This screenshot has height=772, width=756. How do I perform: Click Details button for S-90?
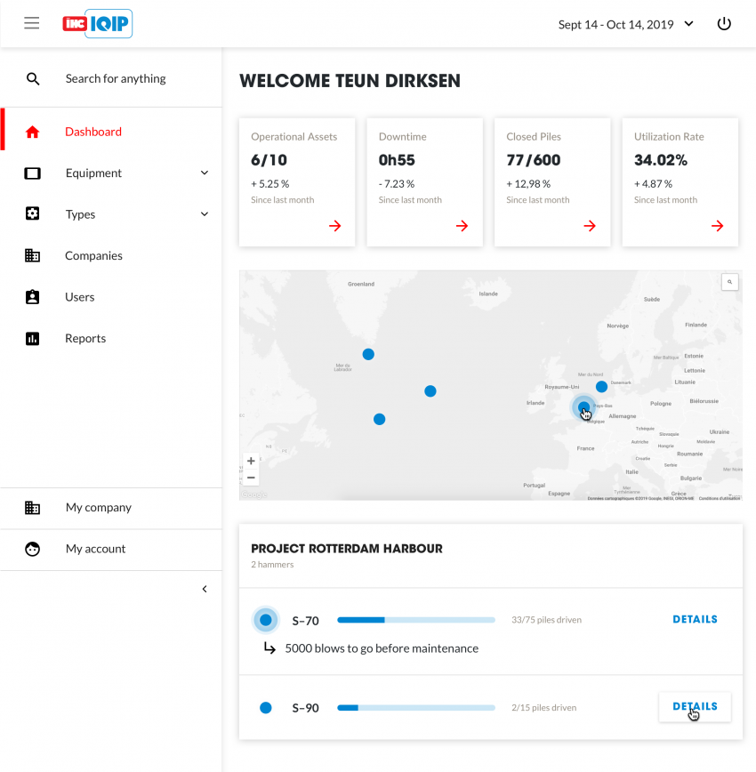click(x=695, y=707)
